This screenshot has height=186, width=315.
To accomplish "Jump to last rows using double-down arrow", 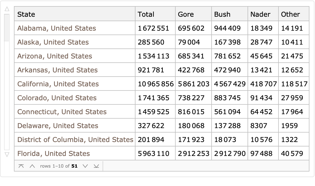I will tap(96, 166).
